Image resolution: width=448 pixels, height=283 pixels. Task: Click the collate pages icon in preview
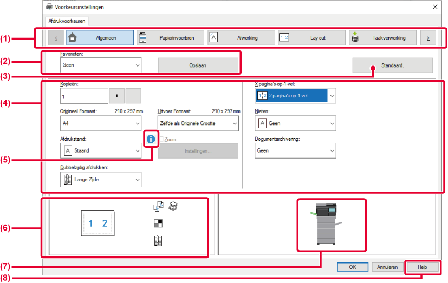158,206
